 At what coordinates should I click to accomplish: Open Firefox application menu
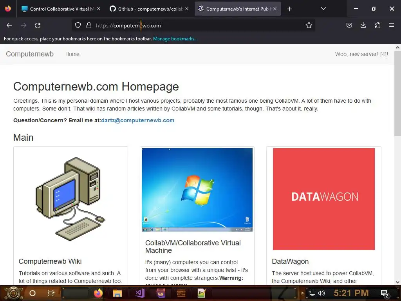(x=392, y=25)
